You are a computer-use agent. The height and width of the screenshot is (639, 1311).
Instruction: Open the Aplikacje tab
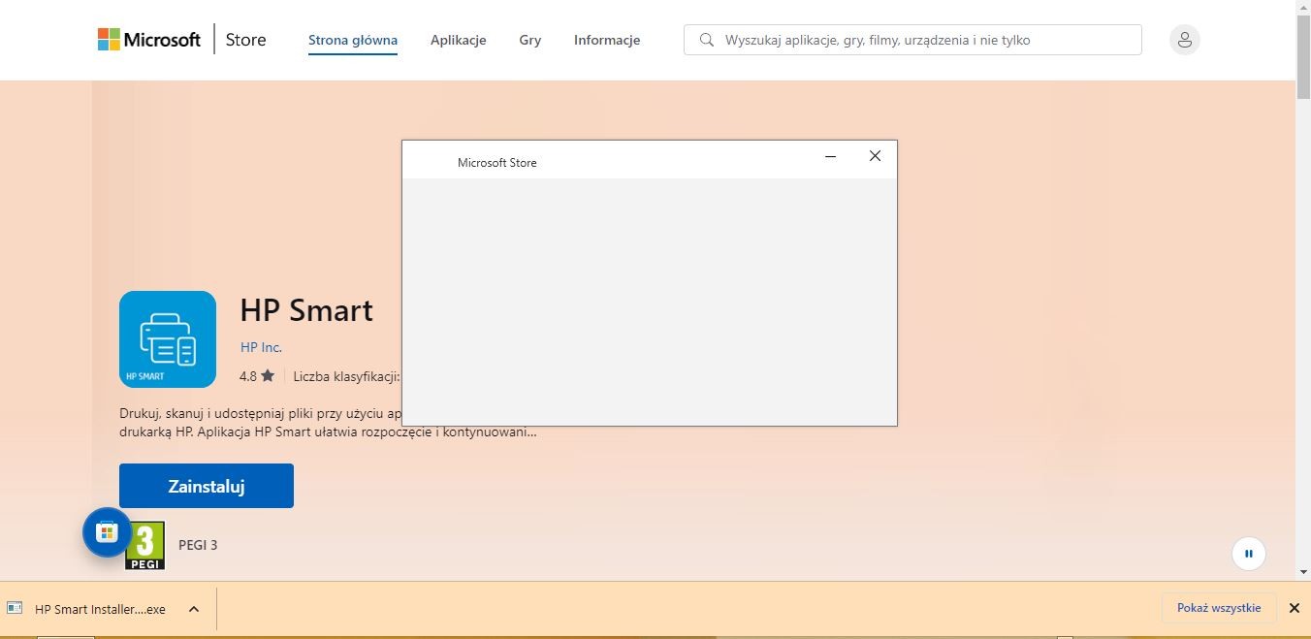[x=459, y=40]
